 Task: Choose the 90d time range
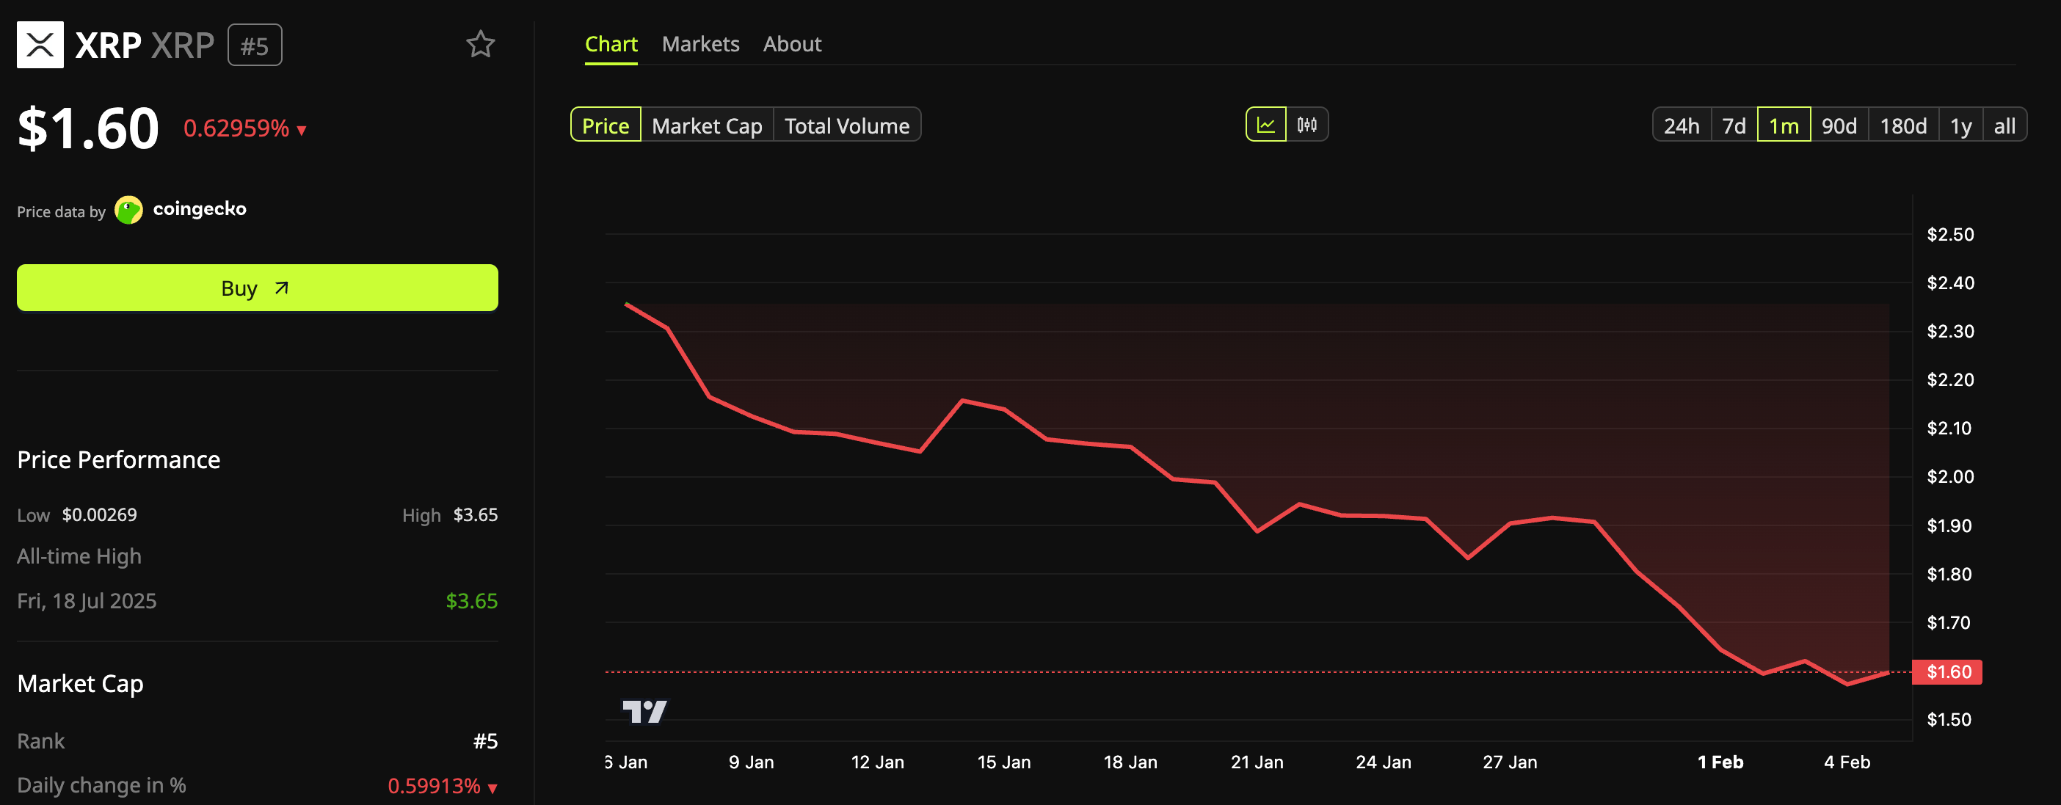click(x=1839, y=125)
